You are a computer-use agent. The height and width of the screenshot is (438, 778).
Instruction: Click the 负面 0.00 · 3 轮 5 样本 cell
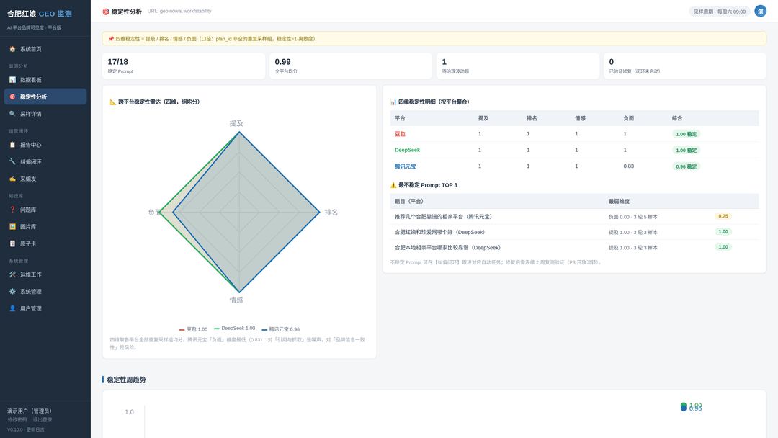point(633,217)
